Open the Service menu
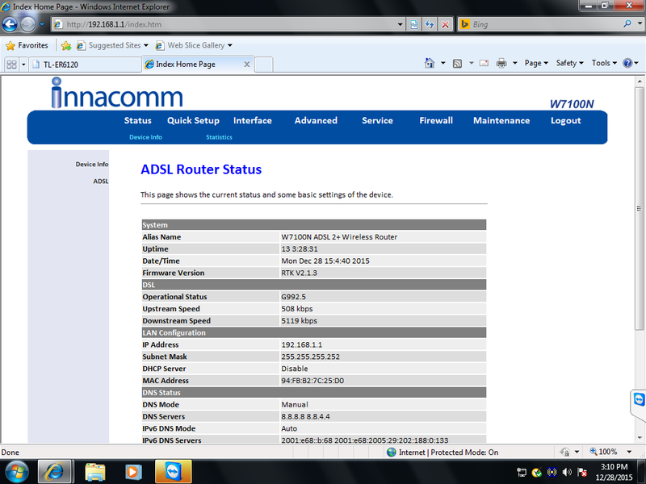Screen dimensions: 646x484 click(x=377, y=120)
